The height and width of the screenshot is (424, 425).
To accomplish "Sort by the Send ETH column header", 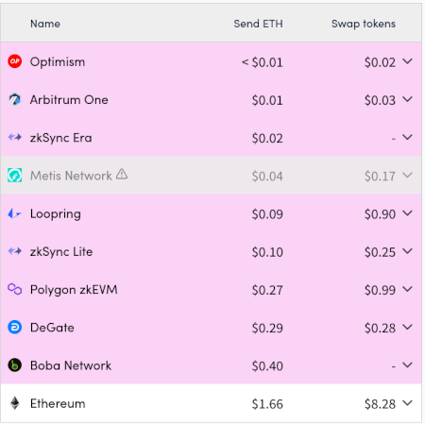I will [x=258, y=24].
